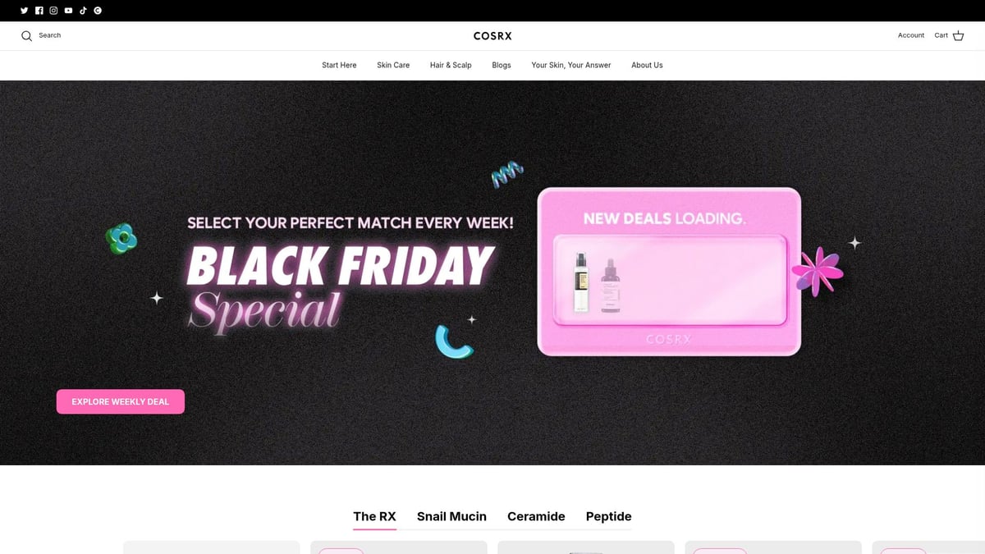This screenshot has width=985, height=554.
Task: Switch to the Snail Mucin tab
Action: 451,516
